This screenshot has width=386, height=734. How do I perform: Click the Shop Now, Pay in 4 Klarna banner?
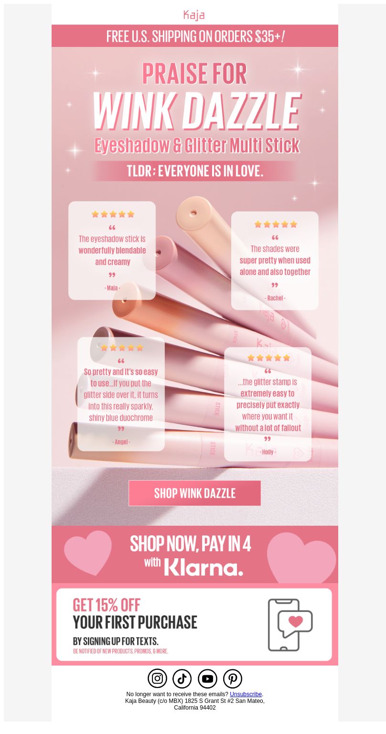195,554
